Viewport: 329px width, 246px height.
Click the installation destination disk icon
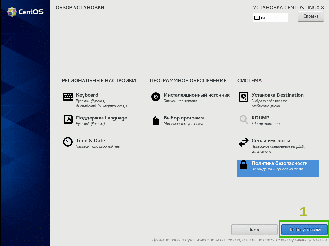coord(244,97)
